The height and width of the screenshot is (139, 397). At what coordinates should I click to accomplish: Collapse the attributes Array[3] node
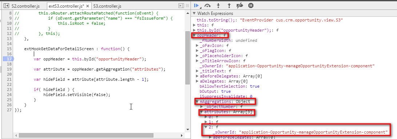[x=201, y=112]
